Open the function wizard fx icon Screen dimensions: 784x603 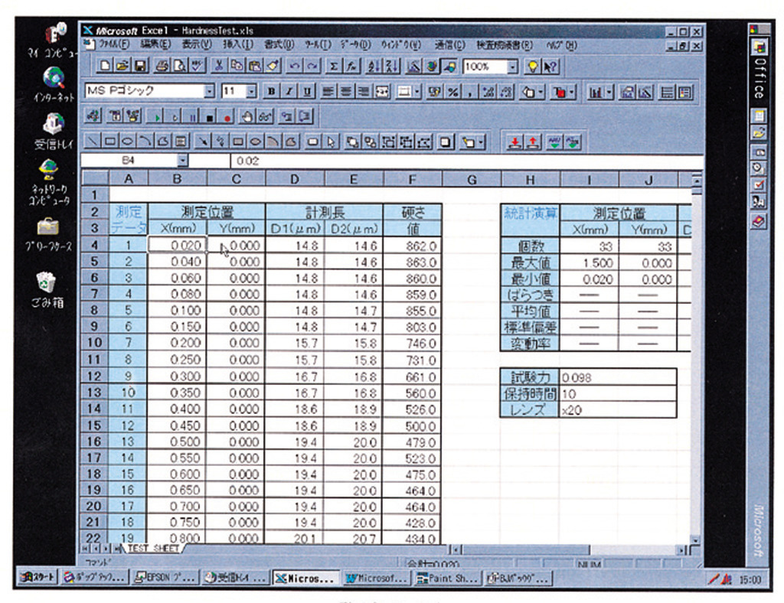[351, 66]
